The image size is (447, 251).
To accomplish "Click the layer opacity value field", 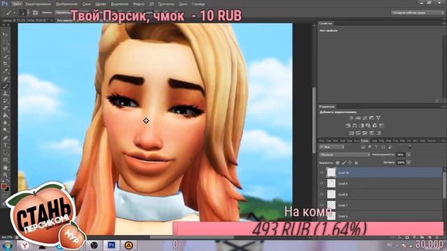I will pos(400,155).
